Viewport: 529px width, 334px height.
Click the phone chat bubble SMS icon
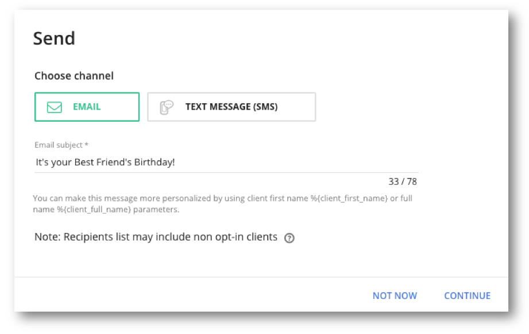(x=167, y=107)
